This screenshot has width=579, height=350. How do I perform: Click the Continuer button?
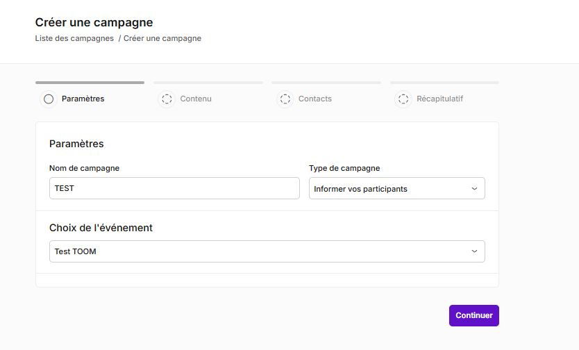[473, 316]
